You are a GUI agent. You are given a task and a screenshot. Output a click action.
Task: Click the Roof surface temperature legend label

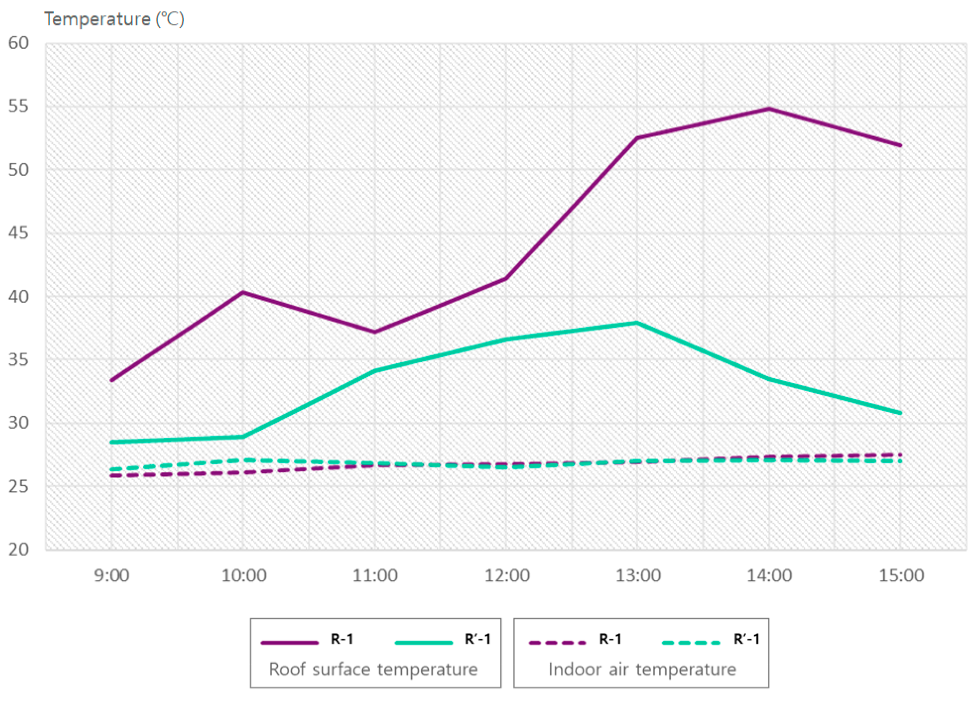point(373,669)
